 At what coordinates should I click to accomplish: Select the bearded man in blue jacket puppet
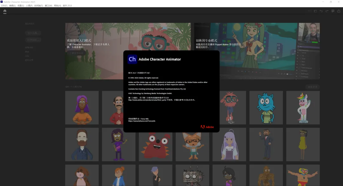coord(82,144)
